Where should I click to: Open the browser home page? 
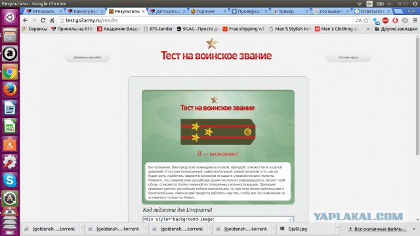point(52,20)
